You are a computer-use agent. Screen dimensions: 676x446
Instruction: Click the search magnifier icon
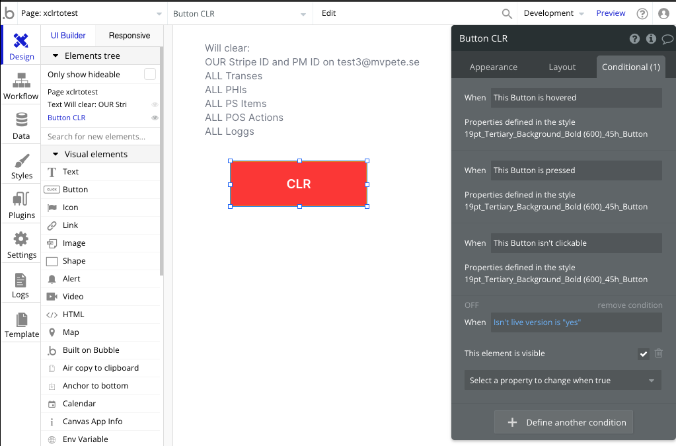pyautogui.click(x=507, y=14)
